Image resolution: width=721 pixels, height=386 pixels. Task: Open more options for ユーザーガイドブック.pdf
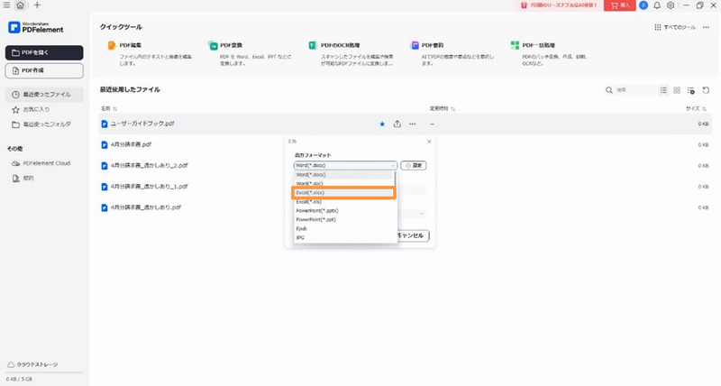click(x=413, y=124)
